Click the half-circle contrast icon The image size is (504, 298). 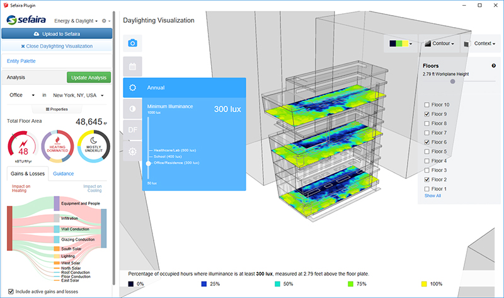133,109
